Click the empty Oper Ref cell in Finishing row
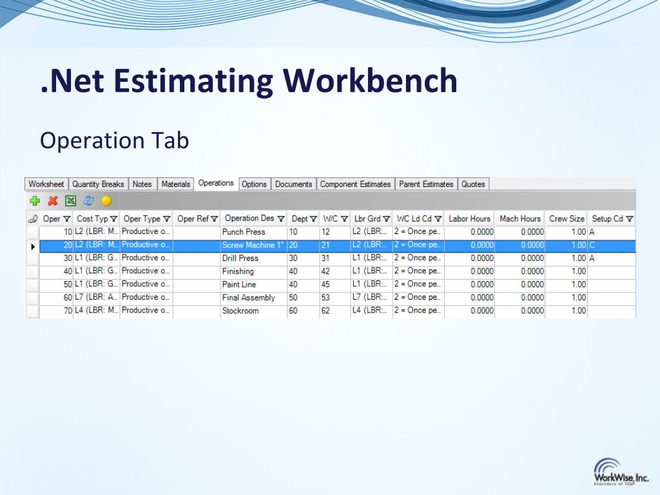This screenshot has width=660, height=495. (x=197, y=271)
